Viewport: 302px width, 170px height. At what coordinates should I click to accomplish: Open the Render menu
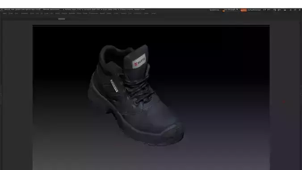pyautogui.click(x=102, y=13)
